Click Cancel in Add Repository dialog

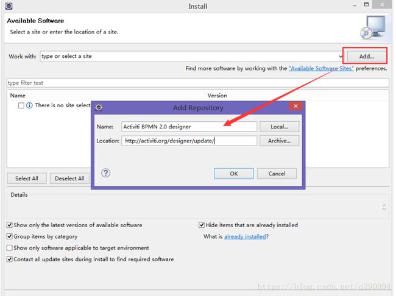tap(277, 174)
